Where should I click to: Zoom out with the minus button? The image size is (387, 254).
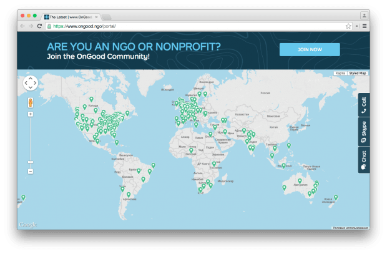30,171
